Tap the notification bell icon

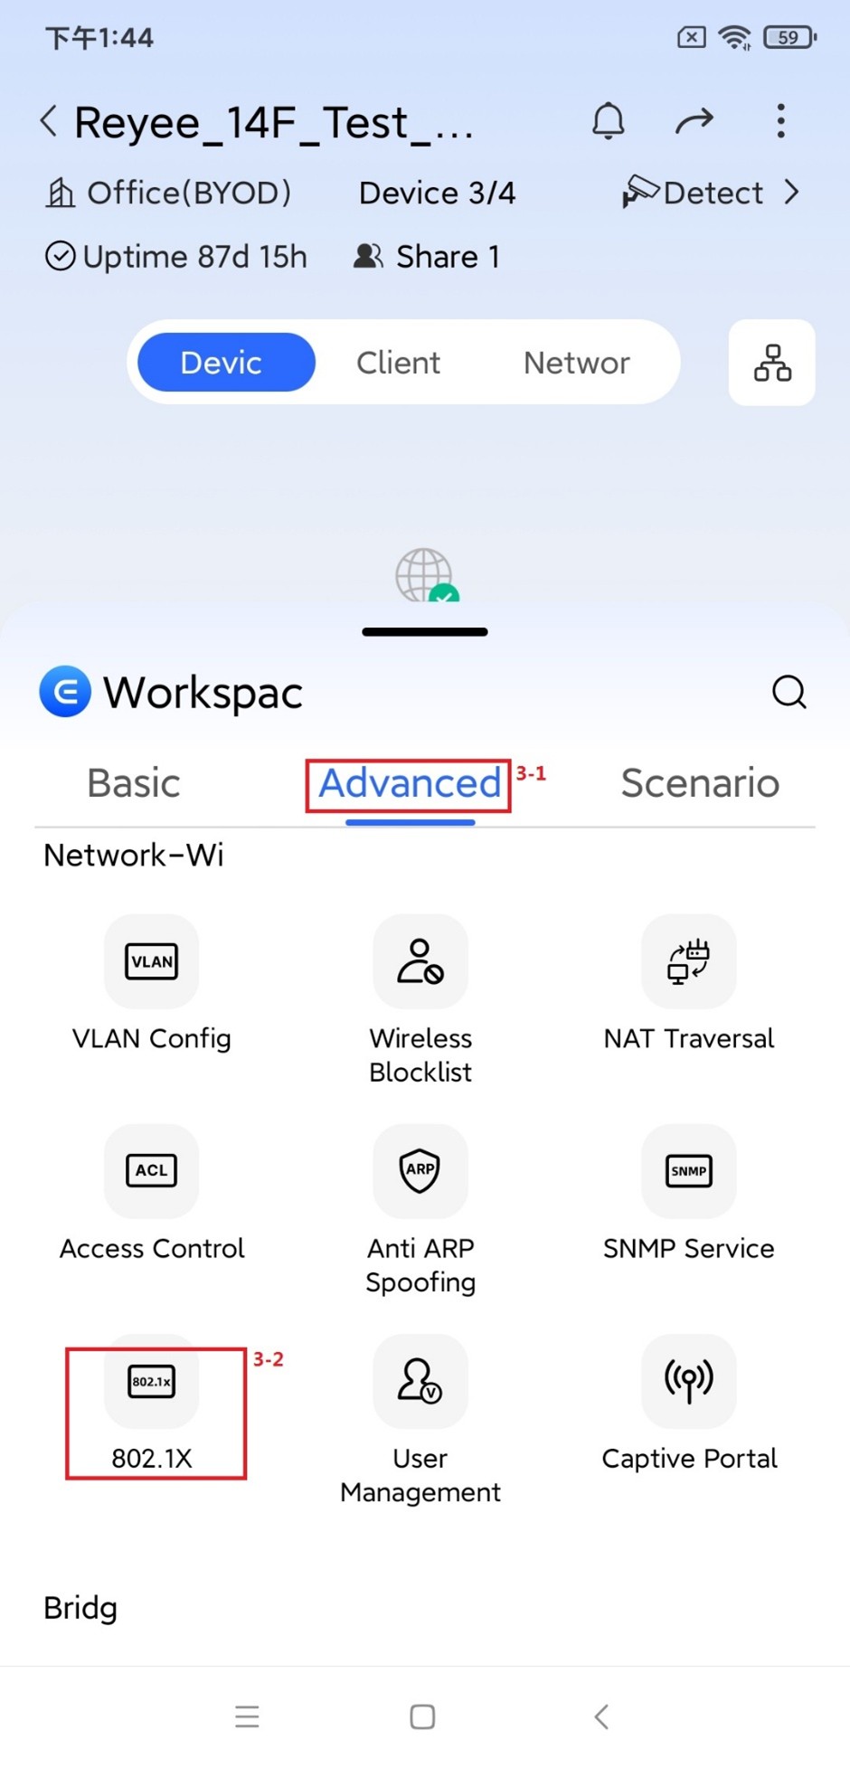[x=608, y=120]
